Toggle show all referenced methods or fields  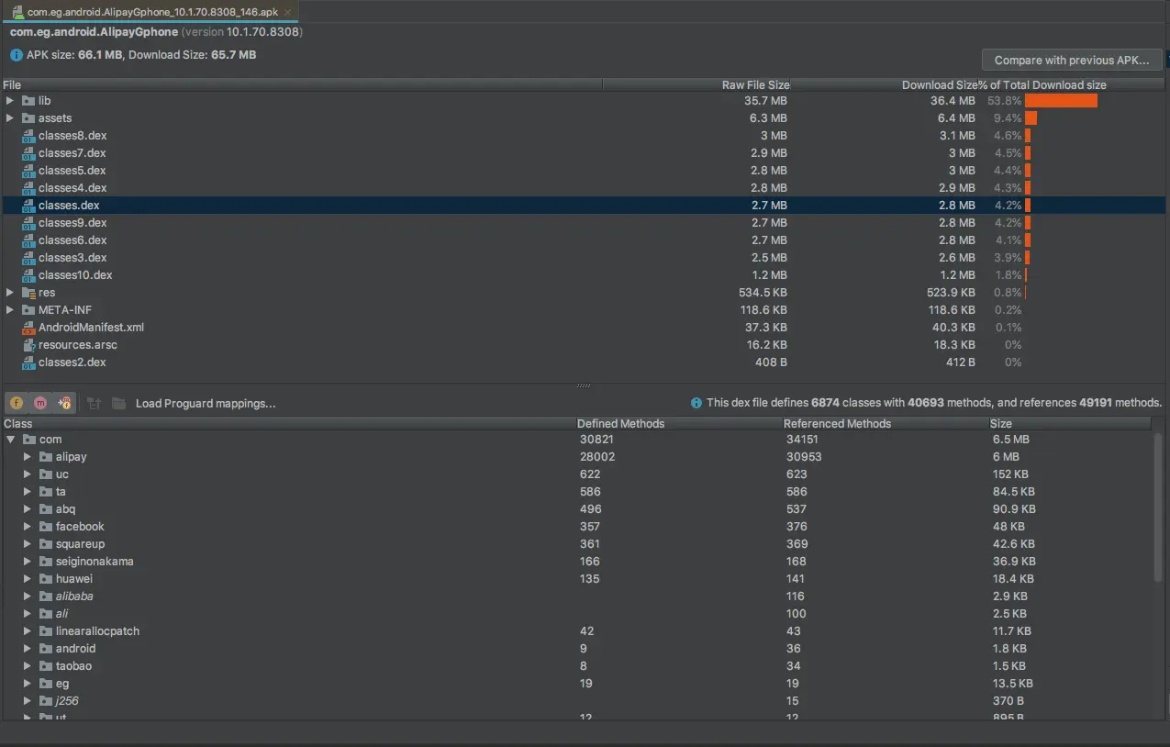click(x=63, y=403)
